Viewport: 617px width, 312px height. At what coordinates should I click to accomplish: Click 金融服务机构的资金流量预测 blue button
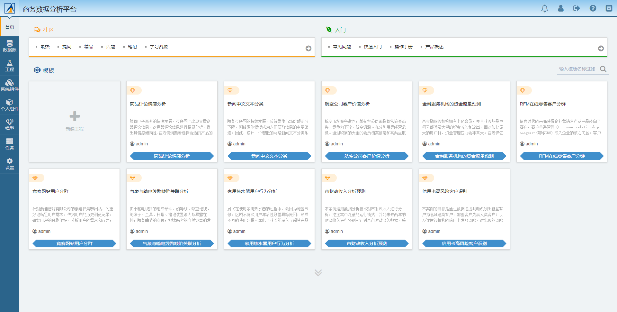click(464, 156)
